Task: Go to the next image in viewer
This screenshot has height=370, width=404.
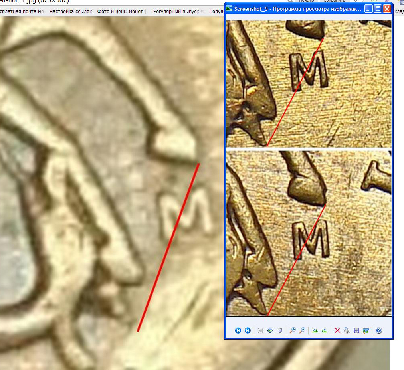Action: 248,330
